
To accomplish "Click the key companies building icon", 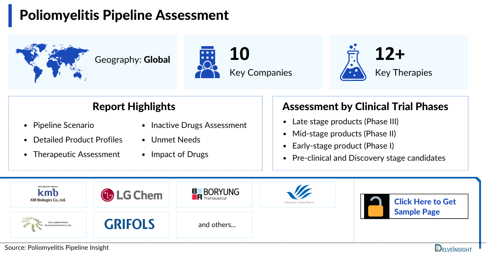I will pos(207,62).
